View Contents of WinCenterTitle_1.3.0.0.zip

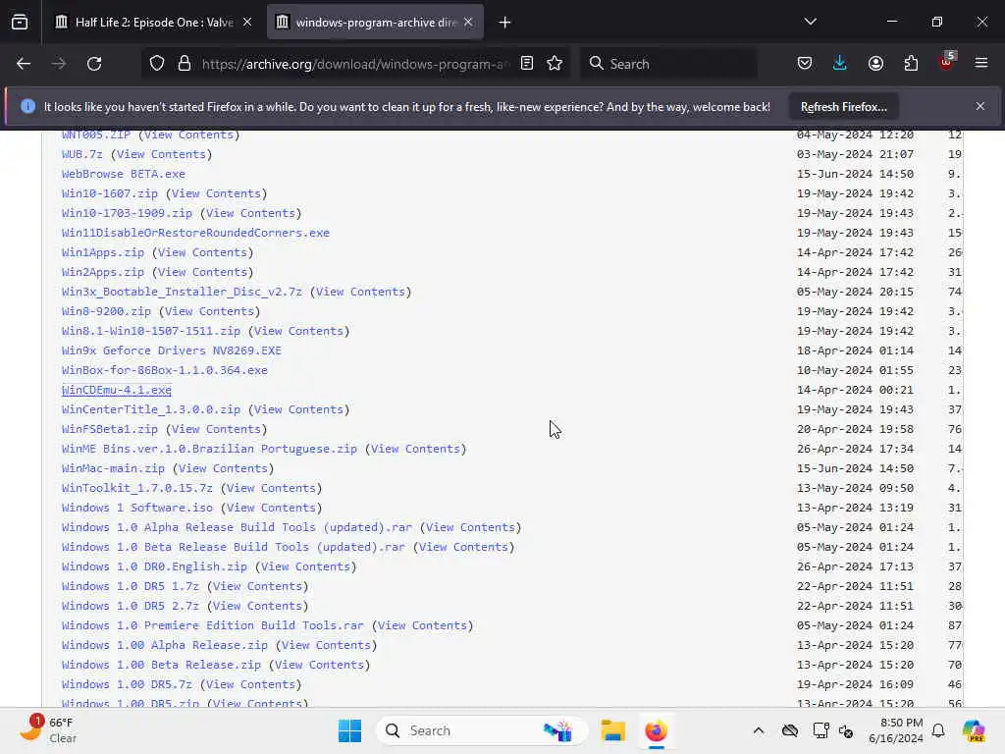[x=298, y=409]
